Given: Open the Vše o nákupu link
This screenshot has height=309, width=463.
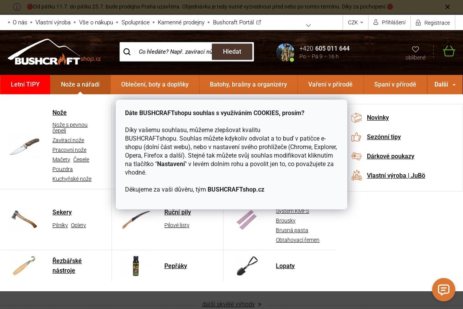Looking at the screenshot, I should coord(96,23).
